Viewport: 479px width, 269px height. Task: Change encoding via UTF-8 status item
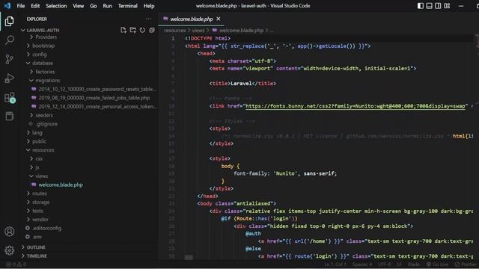point(384,265)
